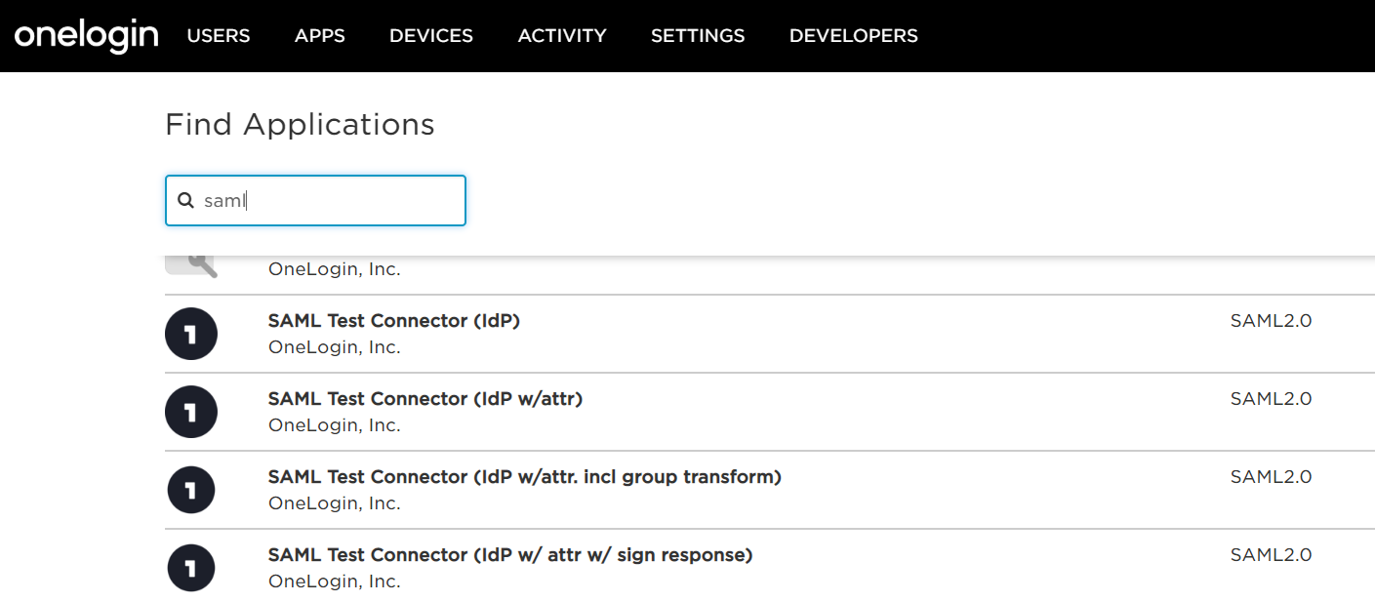Click OneLogin, Inc. under IdP w/attr connector

335,425
